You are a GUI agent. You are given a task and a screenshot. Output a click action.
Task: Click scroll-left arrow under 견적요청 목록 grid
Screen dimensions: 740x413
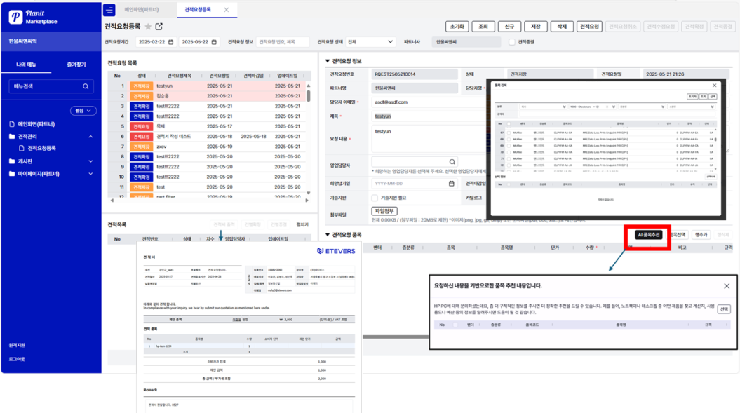[112, 201]
